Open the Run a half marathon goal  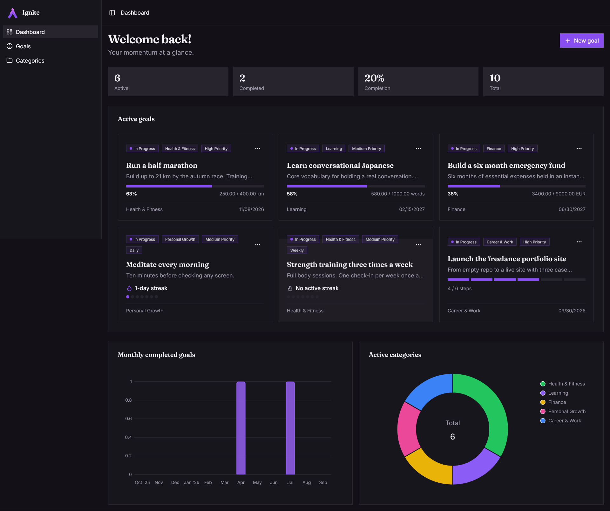click(x=162, y=165)
